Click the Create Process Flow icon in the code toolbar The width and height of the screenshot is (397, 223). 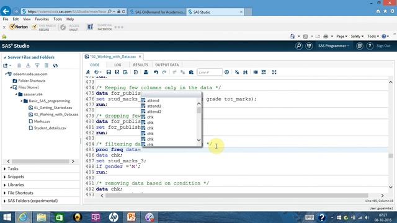pyautogui.click(x=136, y=72)
